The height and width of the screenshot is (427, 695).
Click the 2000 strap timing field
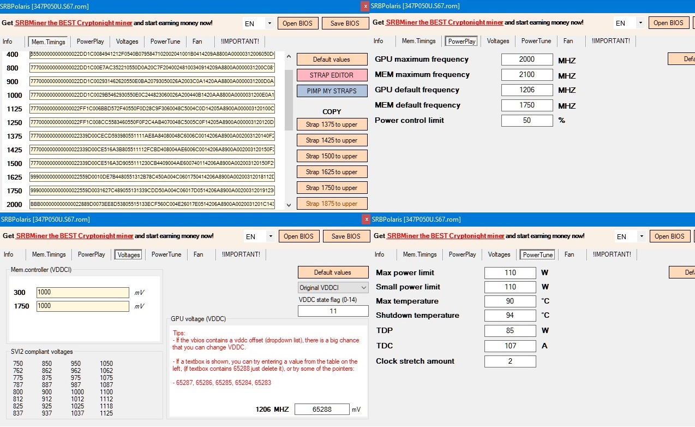point(152,204)
